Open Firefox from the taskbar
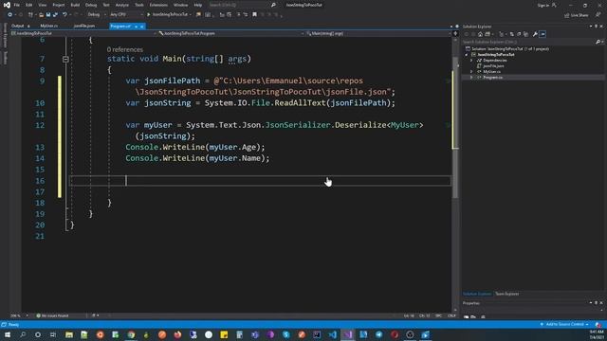The width and height of the screenshot is (607, 341). tap(177, 334)
